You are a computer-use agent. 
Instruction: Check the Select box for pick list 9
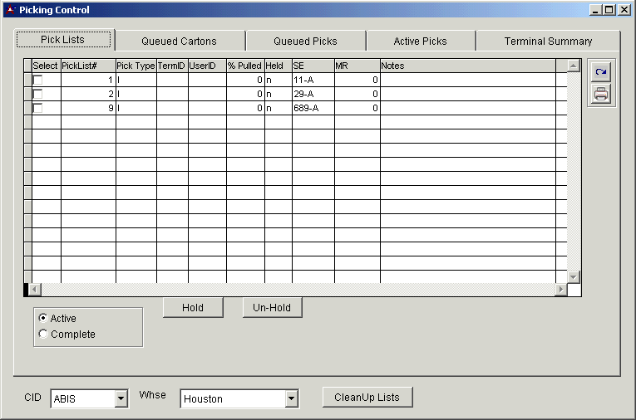coord(37,108)
